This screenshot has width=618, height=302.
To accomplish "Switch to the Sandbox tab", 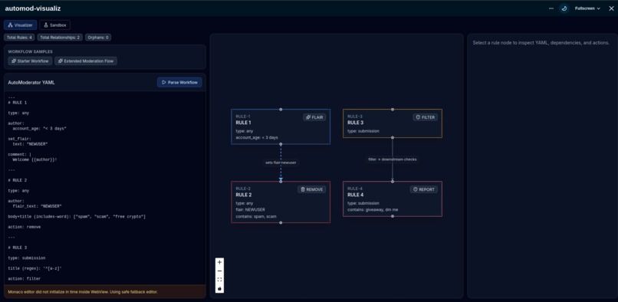I will [x=54, y=25].
